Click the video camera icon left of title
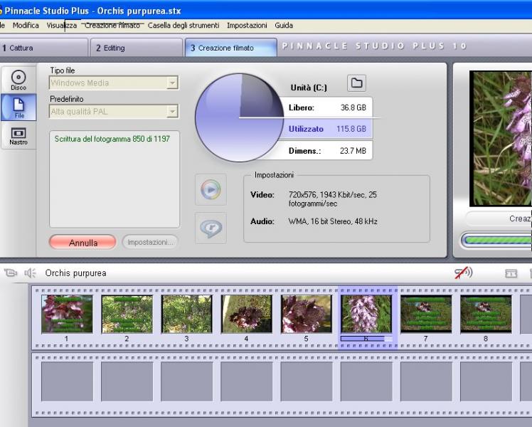Viewport: 532px width, 427px height. coord(11,273)
